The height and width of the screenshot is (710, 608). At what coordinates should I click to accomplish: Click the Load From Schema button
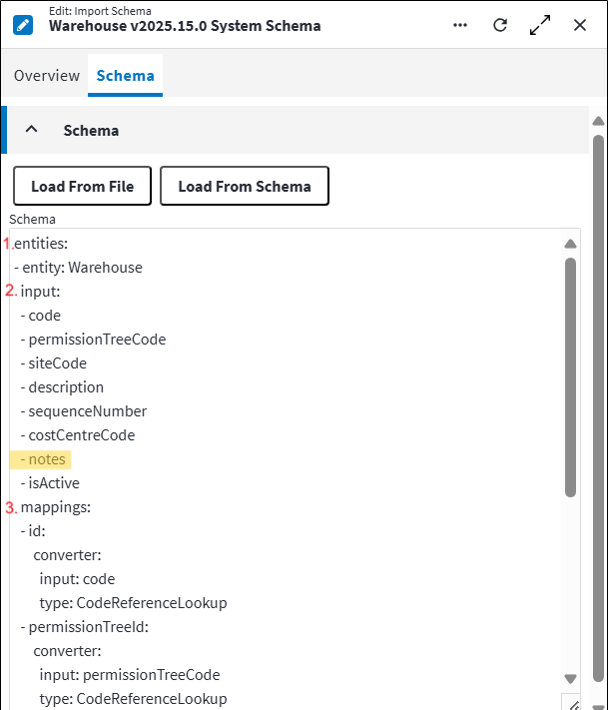pos(245,186)
